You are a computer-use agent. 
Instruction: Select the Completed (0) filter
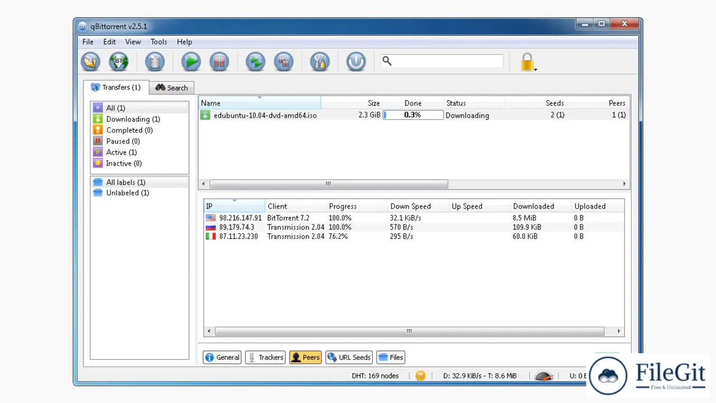[139, 130]
